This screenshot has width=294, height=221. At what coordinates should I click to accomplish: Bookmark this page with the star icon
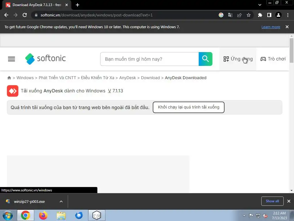click(x=249, y=15)
